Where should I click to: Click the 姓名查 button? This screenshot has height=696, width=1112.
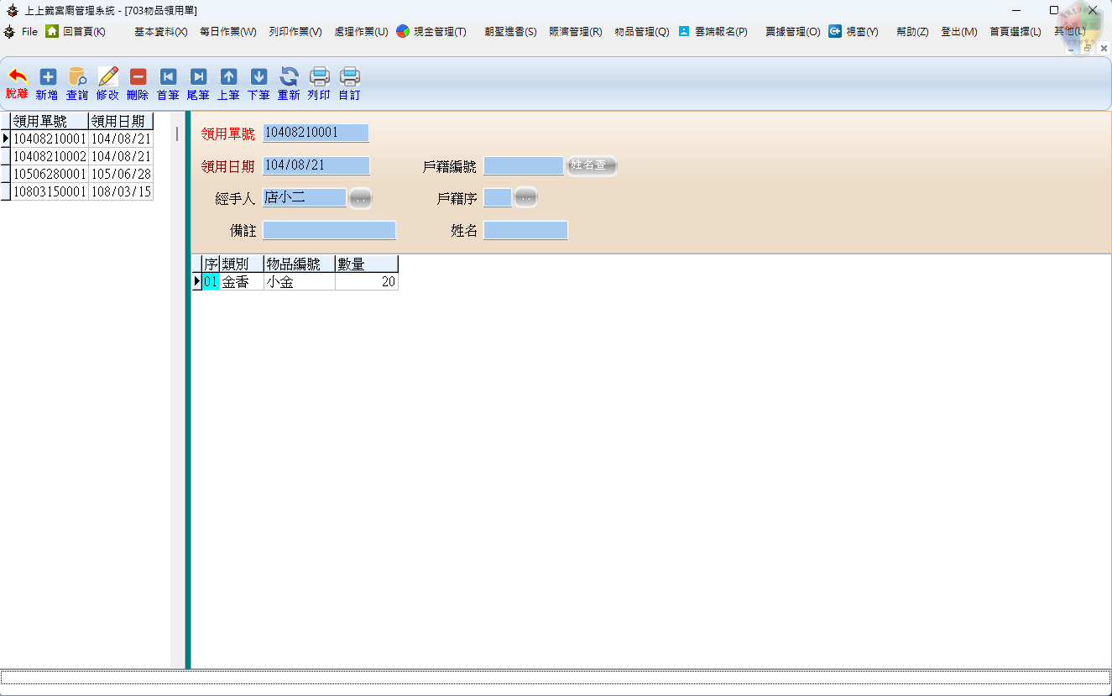[x=592, y=165]
